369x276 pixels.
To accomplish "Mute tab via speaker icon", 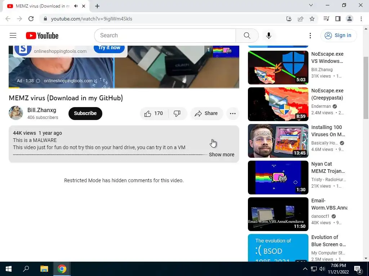I will pos(76,6).
